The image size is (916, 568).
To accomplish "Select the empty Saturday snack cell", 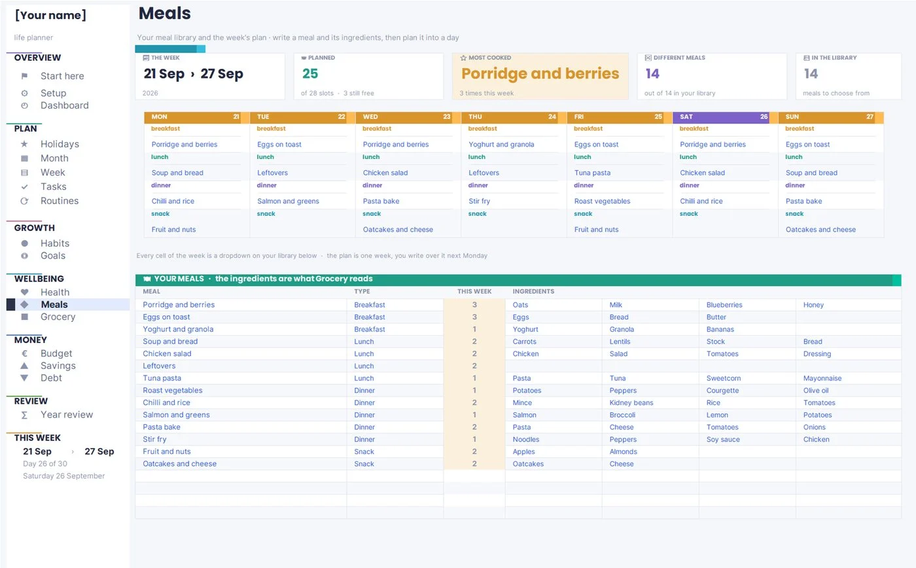I will (725, 230).
